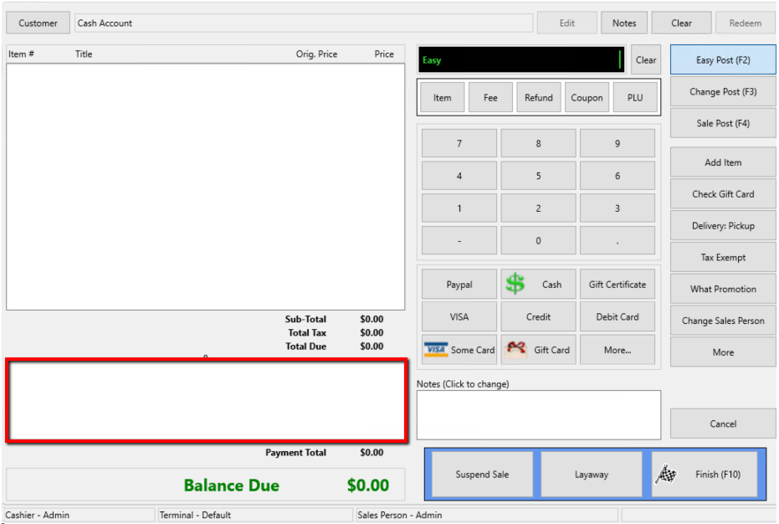The height and width of the screenshot is (524, 779).
Task: Suspend the current sale
Action: (482, 475)
